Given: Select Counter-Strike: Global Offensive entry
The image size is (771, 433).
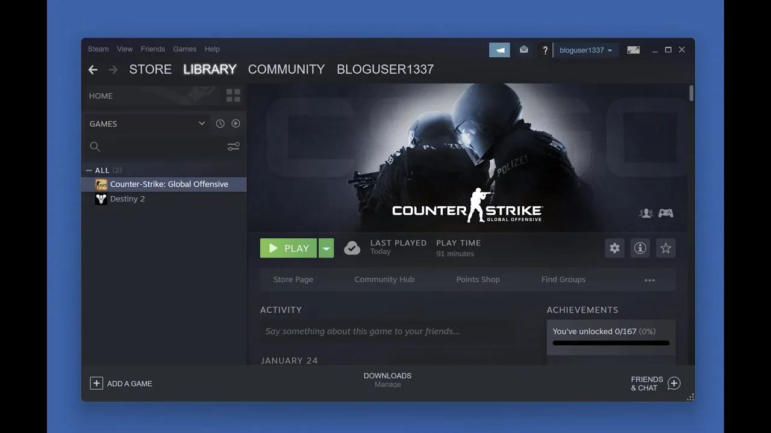Looking at the screenshot, I should click(164, 184).
